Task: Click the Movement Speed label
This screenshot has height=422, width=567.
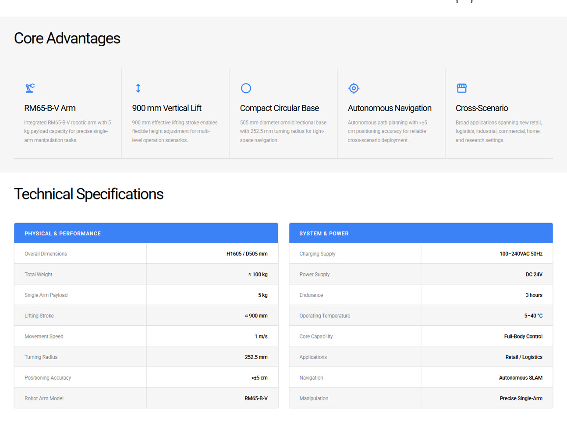Action: [44, 336]
